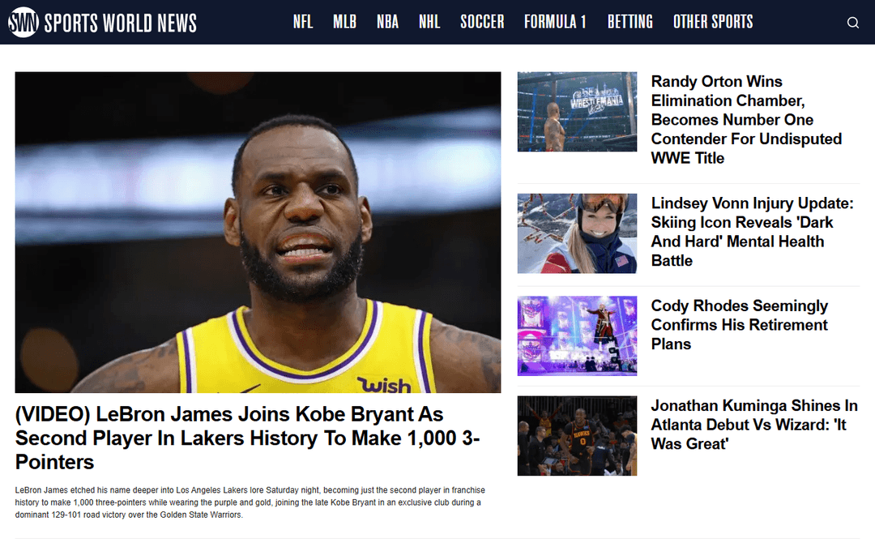Click the Cody Rhodes stage thumbnail
The image size is (875, 547).
coord(577,336)
